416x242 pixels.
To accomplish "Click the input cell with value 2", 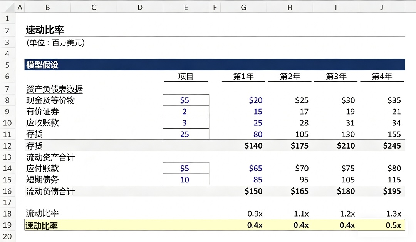I will tap(186, 112).
